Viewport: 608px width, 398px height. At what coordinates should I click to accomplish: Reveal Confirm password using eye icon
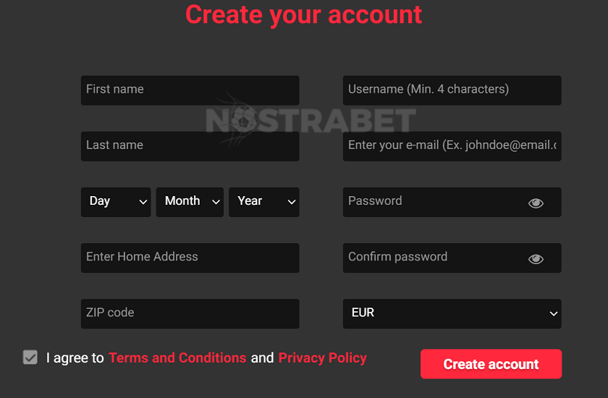[536, 258]
